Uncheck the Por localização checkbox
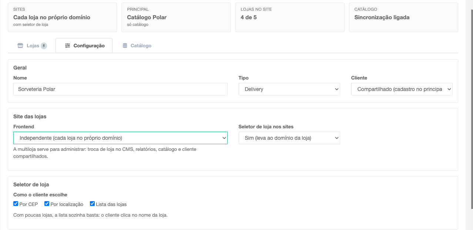Screen dimensions: 473x230 click(47, 204)
